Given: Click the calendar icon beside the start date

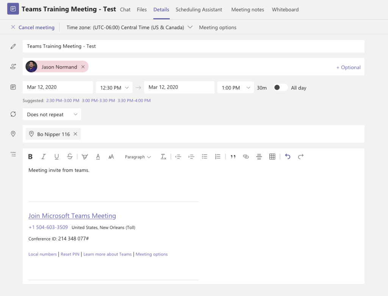Looking at the screenshot, I should (13, 87).
